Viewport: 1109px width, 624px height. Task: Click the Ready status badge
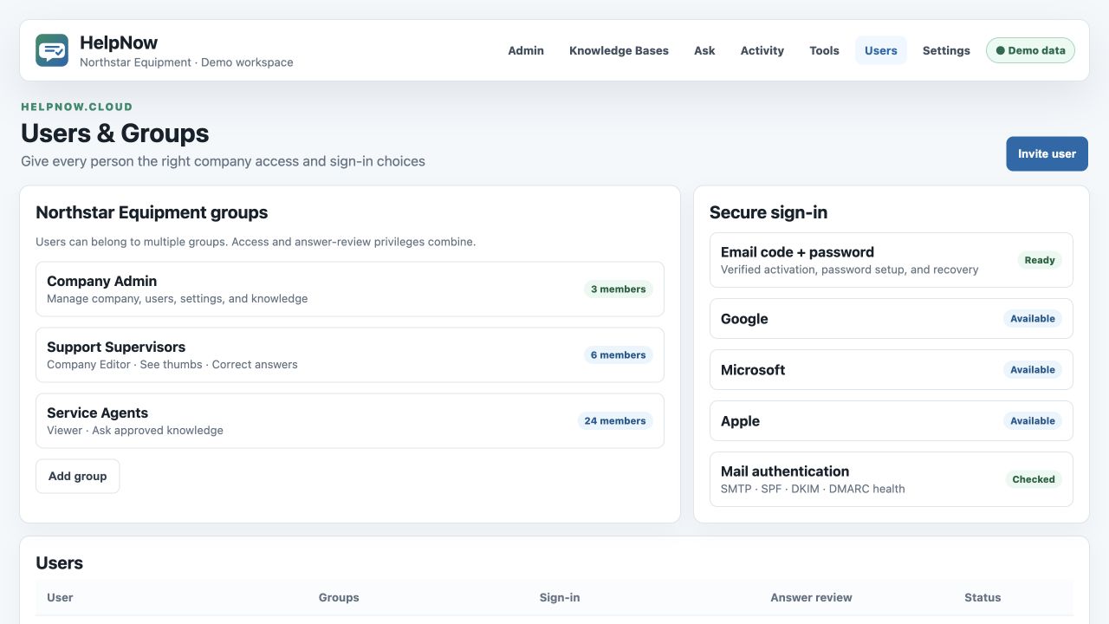tap(1040, 260)
